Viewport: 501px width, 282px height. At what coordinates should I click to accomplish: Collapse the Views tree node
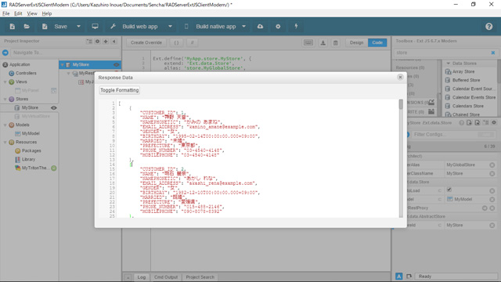[5, 81]
